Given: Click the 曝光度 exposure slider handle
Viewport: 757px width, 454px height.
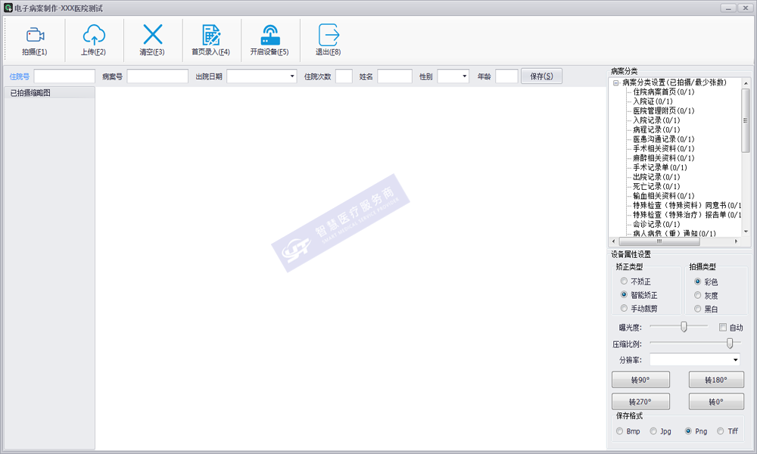Looking at the screenshot, I should 684,327.
